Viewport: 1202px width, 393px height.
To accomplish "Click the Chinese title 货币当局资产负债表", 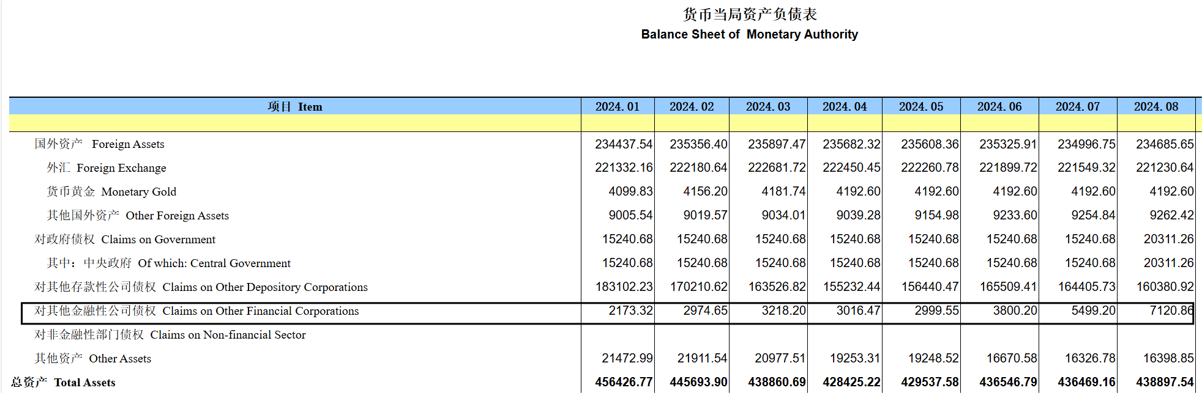I will click(x=750, y=14).
